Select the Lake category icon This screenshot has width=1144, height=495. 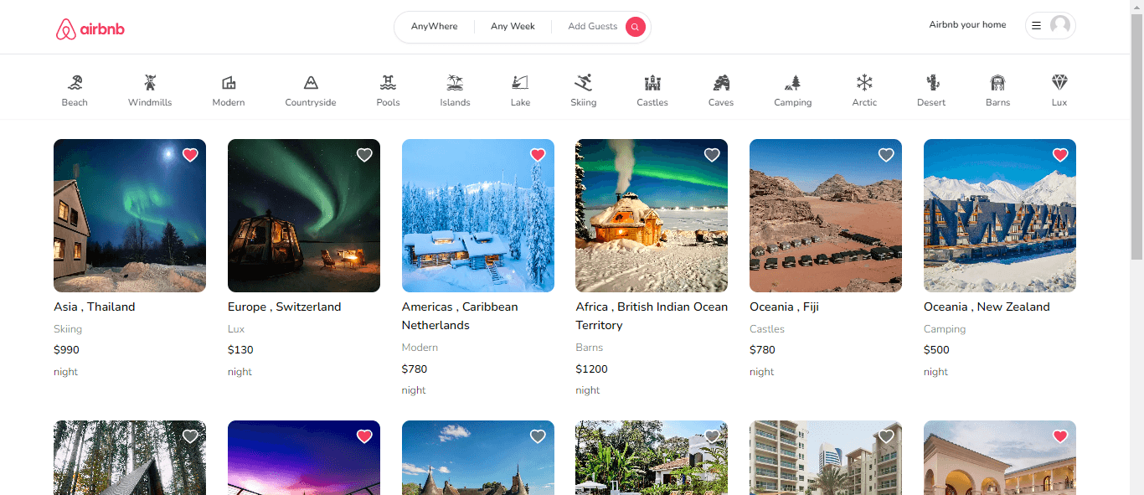coord(520,82)
